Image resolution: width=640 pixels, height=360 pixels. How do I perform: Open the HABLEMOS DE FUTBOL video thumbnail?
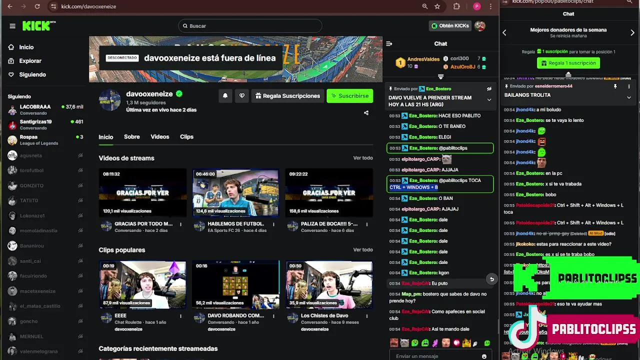tap(235, 193)
